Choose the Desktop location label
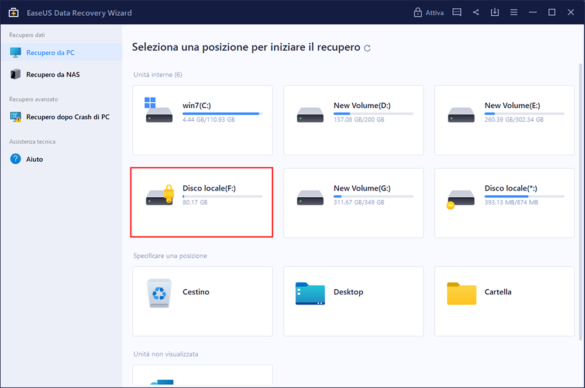This screenshot has height=388, width=585. (349, 292)
